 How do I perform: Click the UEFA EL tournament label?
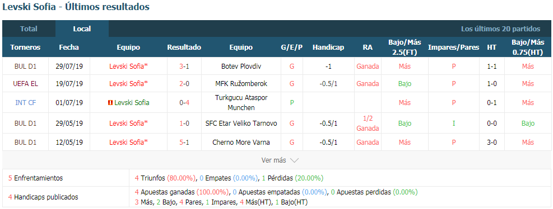(x=25, y=84)
